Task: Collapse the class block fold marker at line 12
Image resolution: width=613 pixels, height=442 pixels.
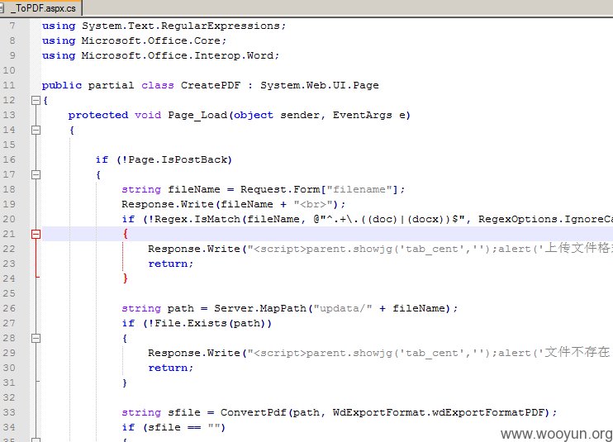Action: coord(36,101)
